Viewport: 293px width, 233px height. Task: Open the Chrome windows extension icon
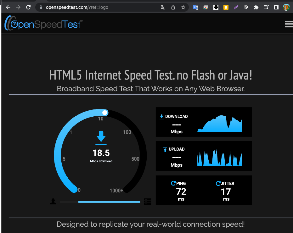(x=206, y=7)
